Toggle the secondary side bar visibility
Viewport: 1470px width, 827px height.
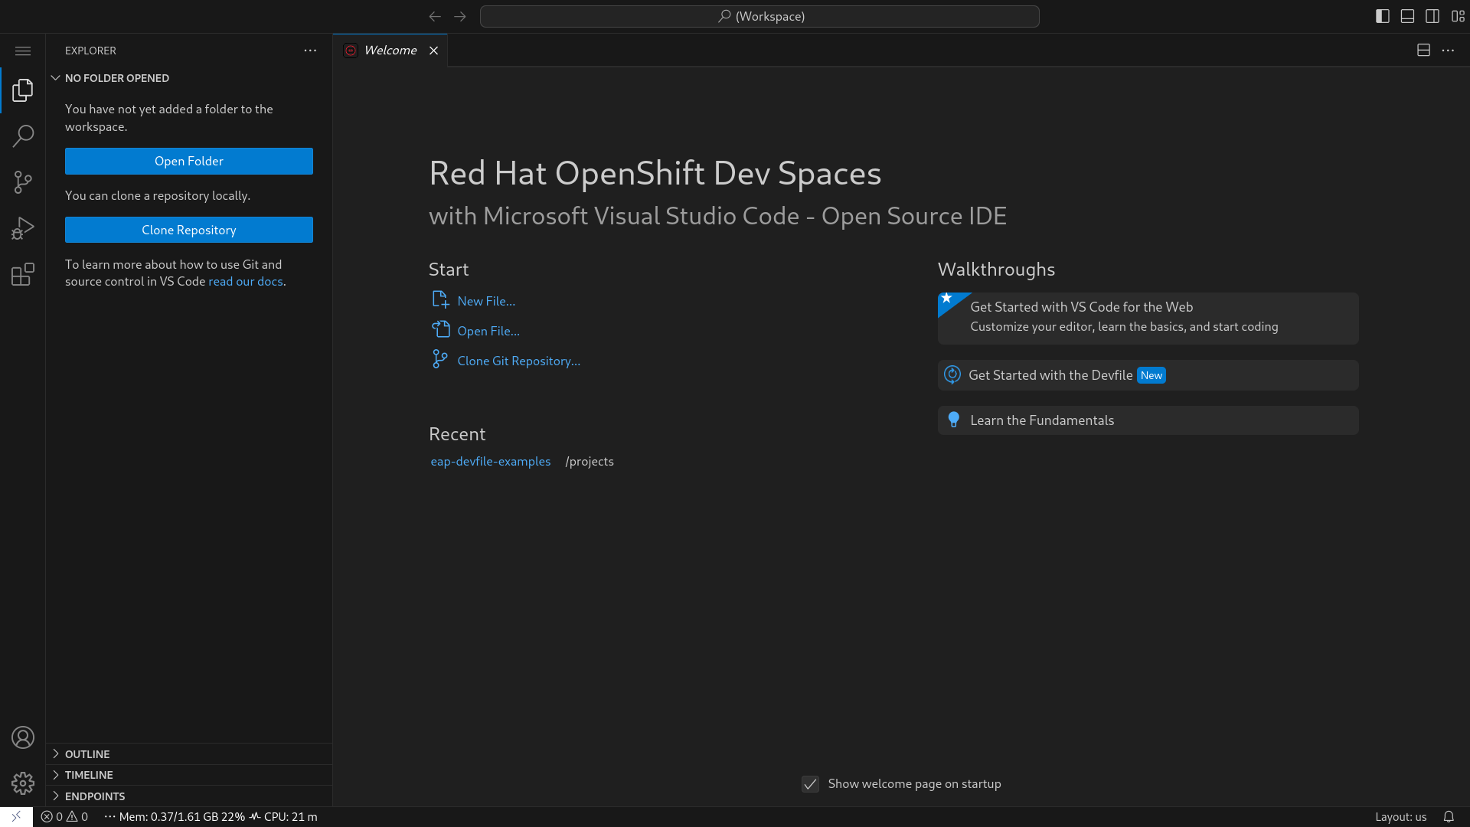click(1432, 16)
